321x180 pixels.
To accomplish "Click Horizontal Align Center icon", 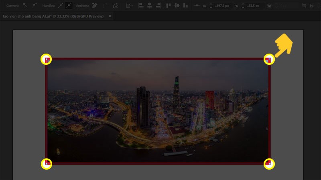I will pyautogui.click(x=149, y=6).
